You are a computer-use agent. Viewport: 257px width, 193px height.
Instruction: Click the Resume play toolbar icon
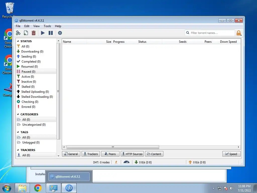click(x=43, y=33)
